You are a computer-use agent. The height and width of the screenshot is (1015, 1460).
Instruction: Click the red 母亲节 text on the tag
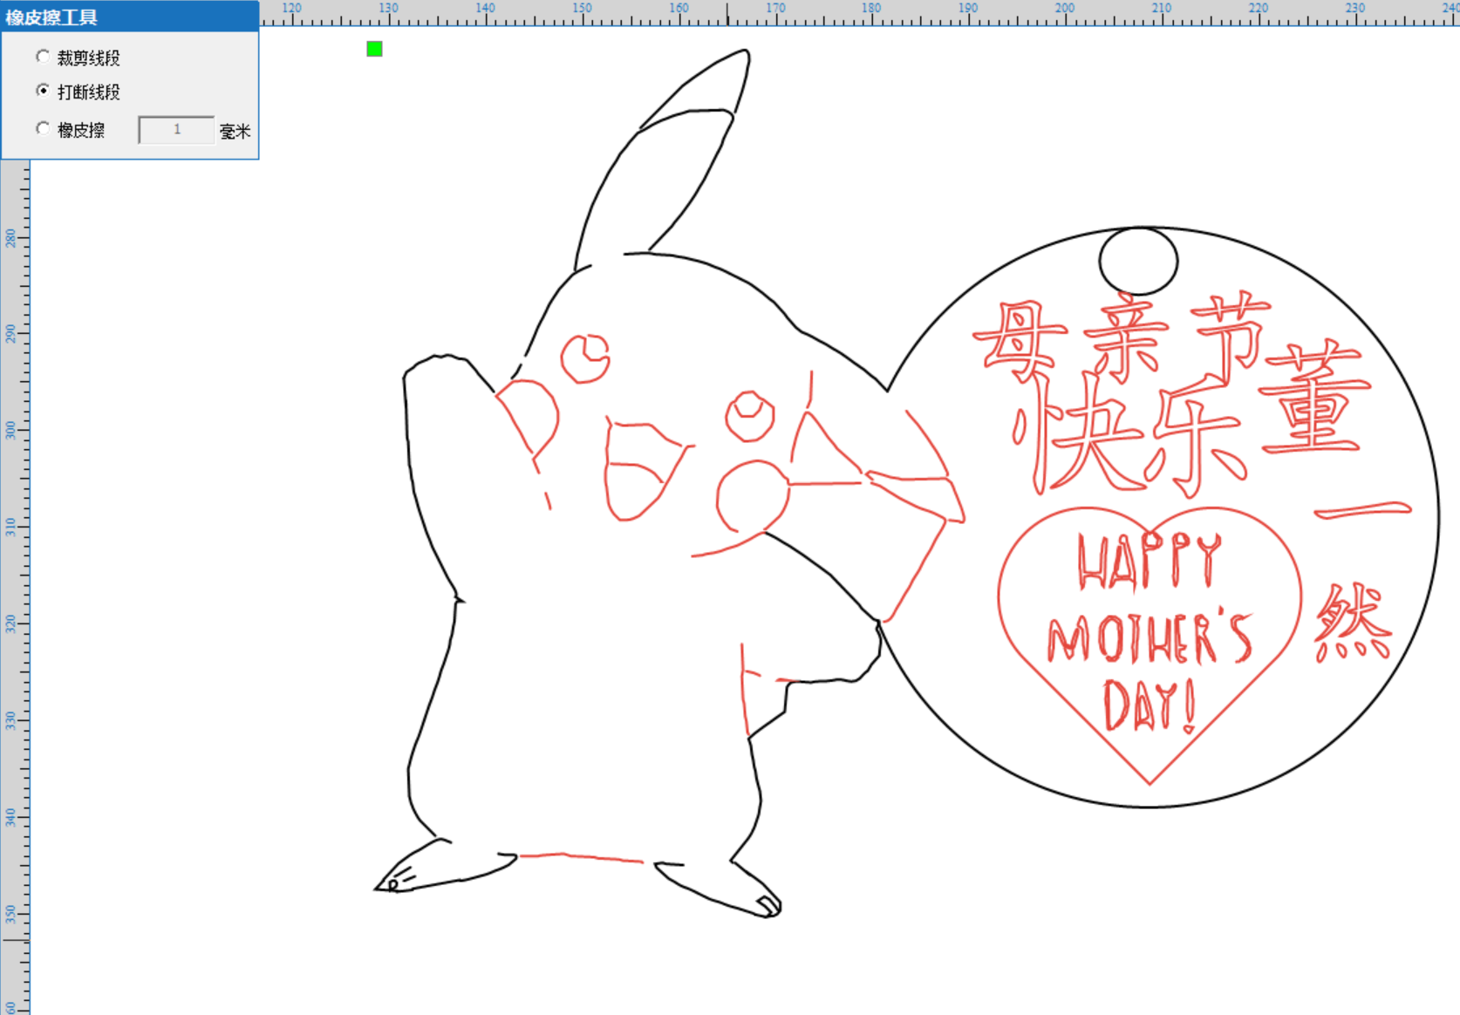tap(1122, 338)
